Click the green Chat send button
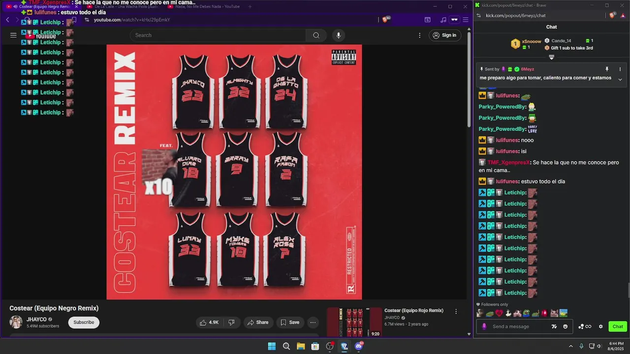Screen dimensions: 630x354 (x=618, y=326)
